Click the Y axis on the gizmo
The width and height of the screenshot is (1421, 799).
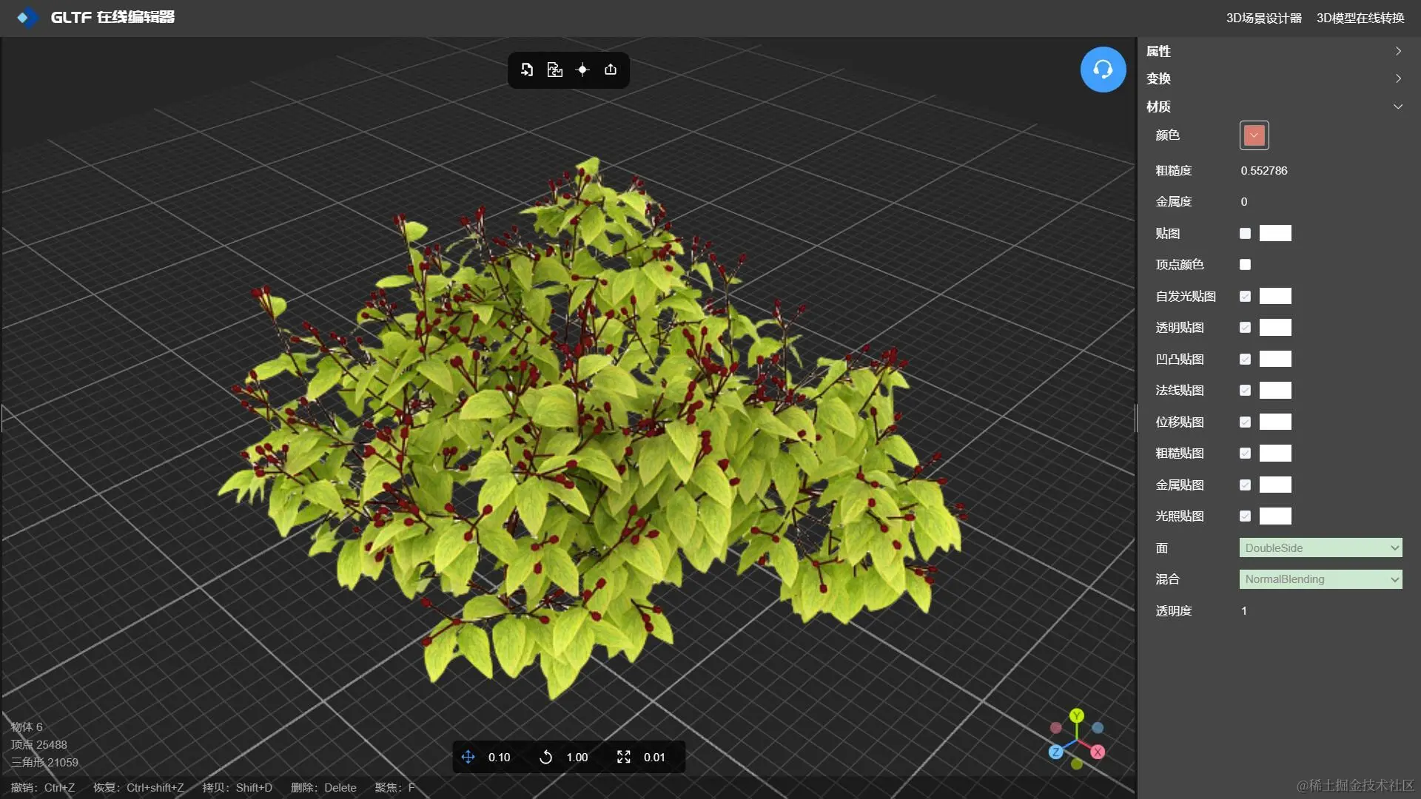click(1077, 715)
